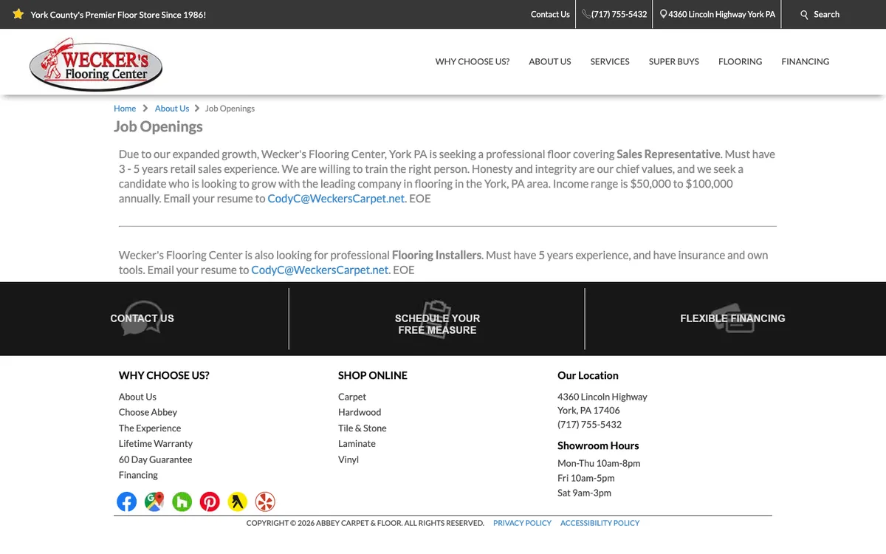Open footer Lifetime Warranty link

coord(156,444)
